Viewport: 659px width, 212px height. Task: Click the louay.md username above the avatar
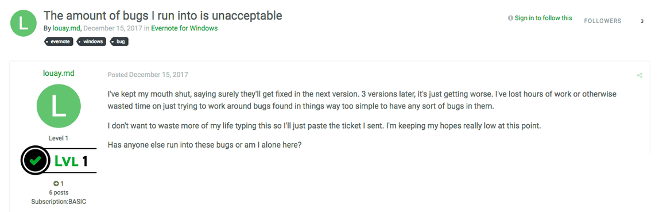(x=59, y=73)
